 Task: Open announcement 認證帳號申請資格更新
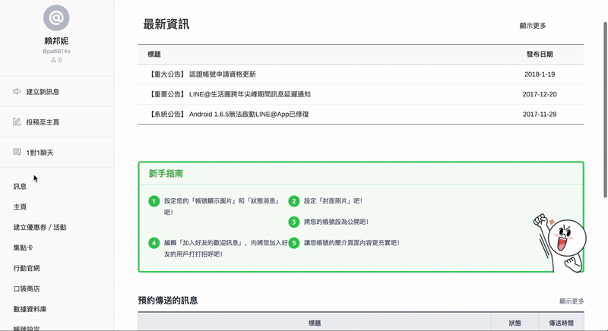223,74
